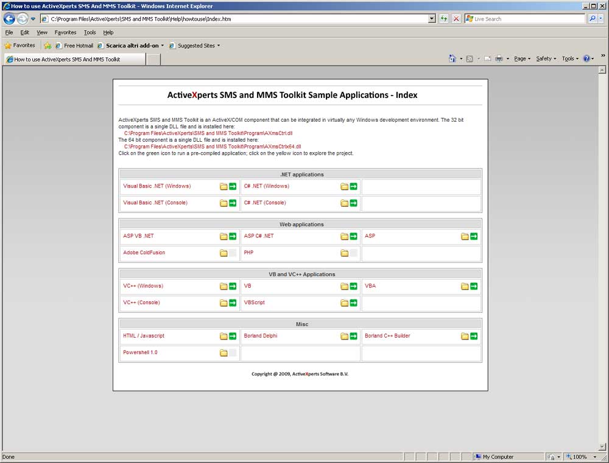The width and height of the screenshot is (609, 463).
Task: Run green arrow for VBA
Action: 474,287
